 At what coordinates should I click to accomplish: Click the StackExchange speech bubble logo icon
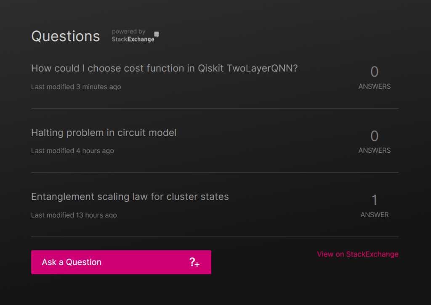157,34
